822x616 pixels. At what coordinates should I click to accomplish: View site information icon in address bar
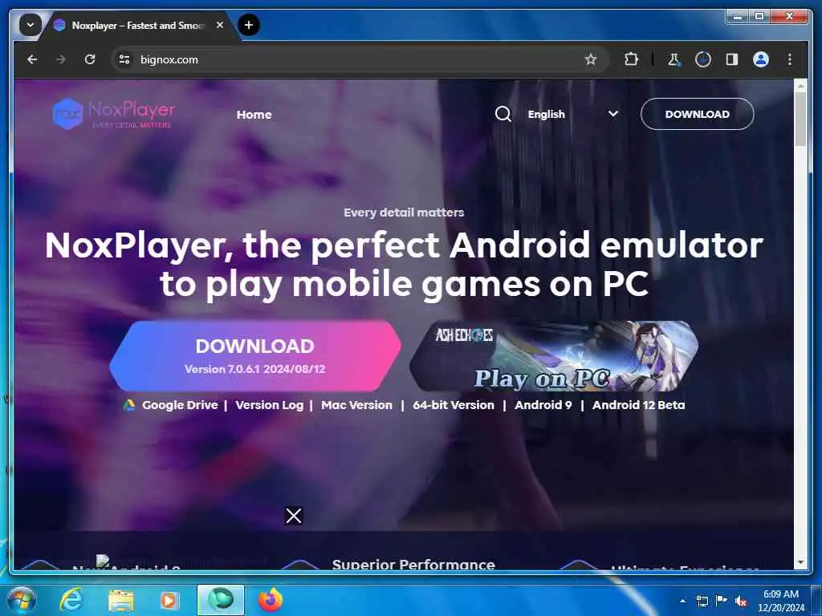coord(124,59)
